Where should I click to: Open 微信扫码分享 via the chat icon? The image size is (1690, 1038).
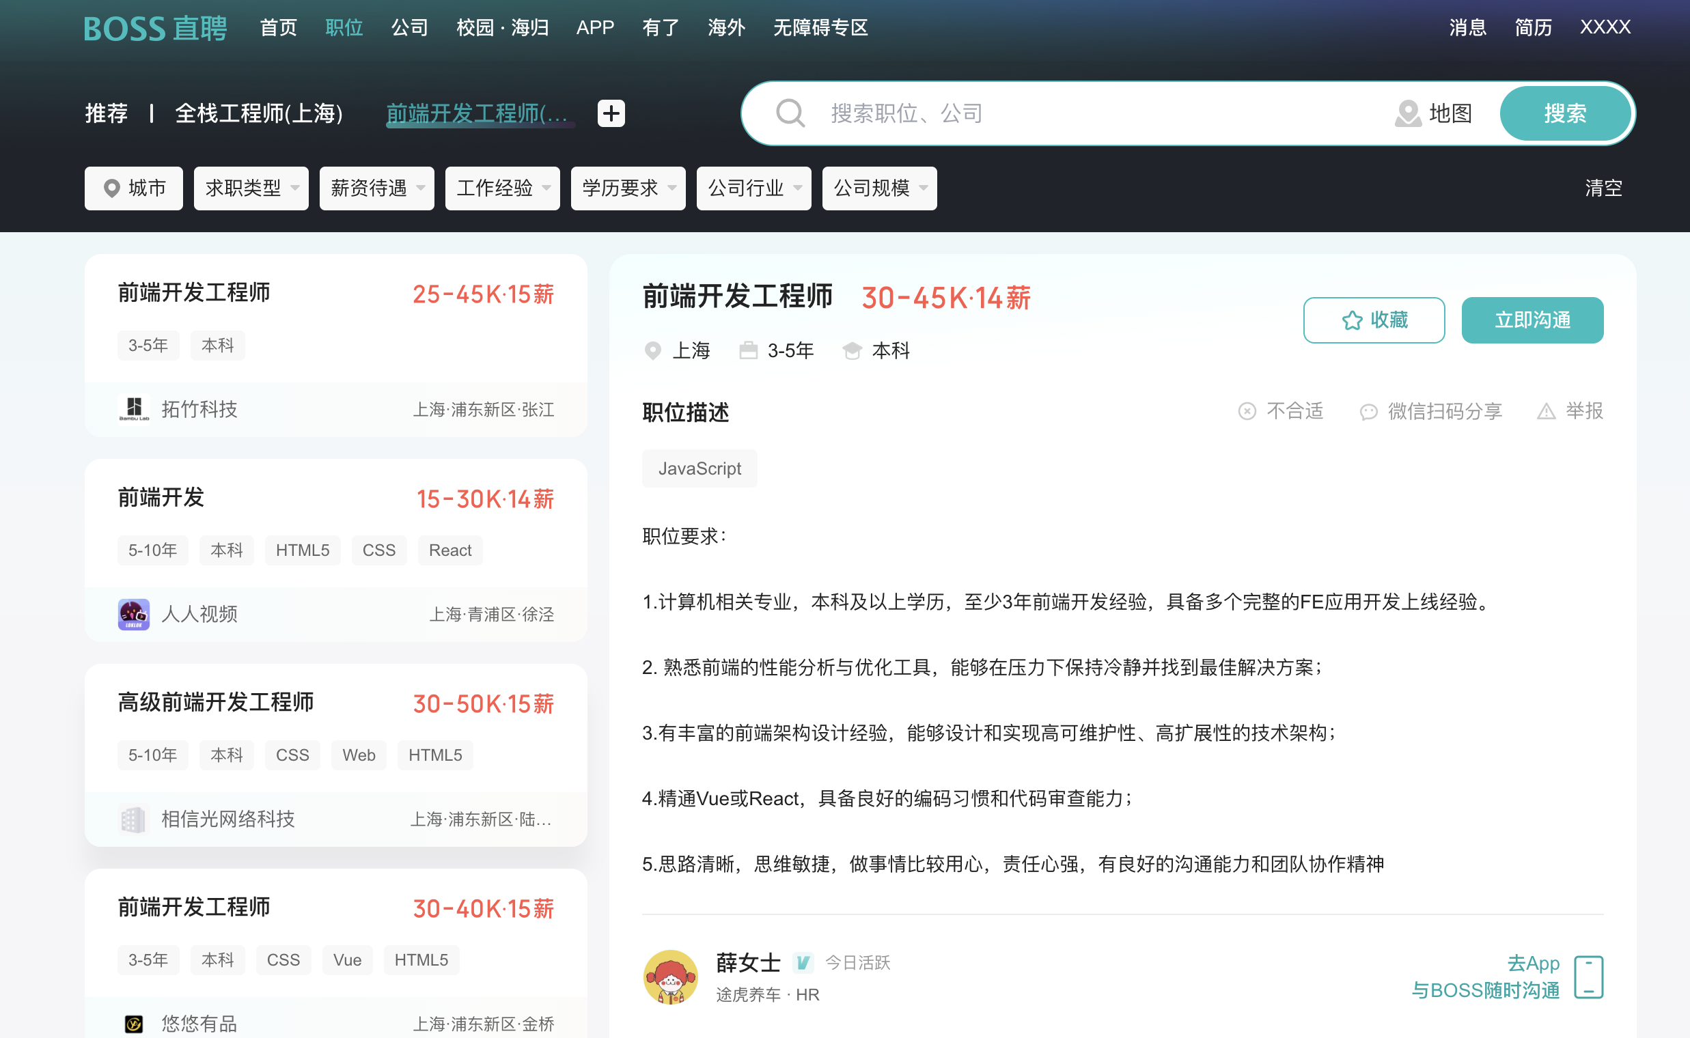1368,411
